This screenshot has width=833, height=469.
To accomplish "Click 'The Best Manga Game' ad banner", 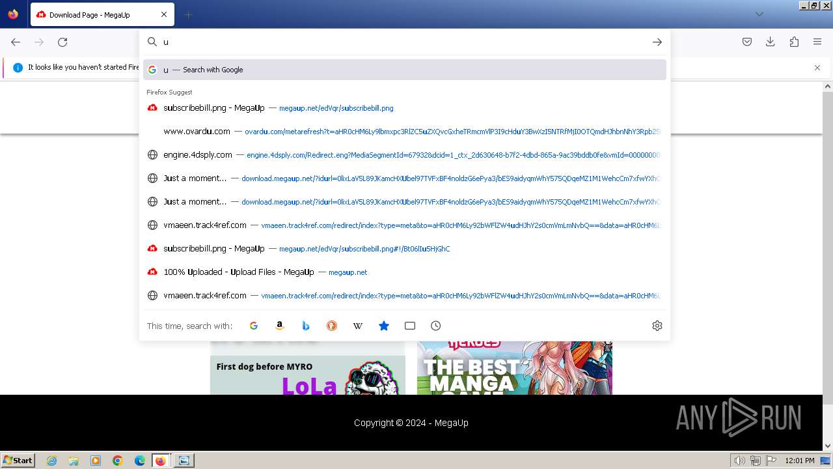I will [x=515, y=368].
